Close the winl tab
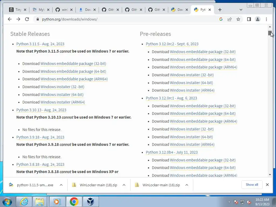Image resolution: width=276 pixels, height=207 pixels. [x=71, y=10]
